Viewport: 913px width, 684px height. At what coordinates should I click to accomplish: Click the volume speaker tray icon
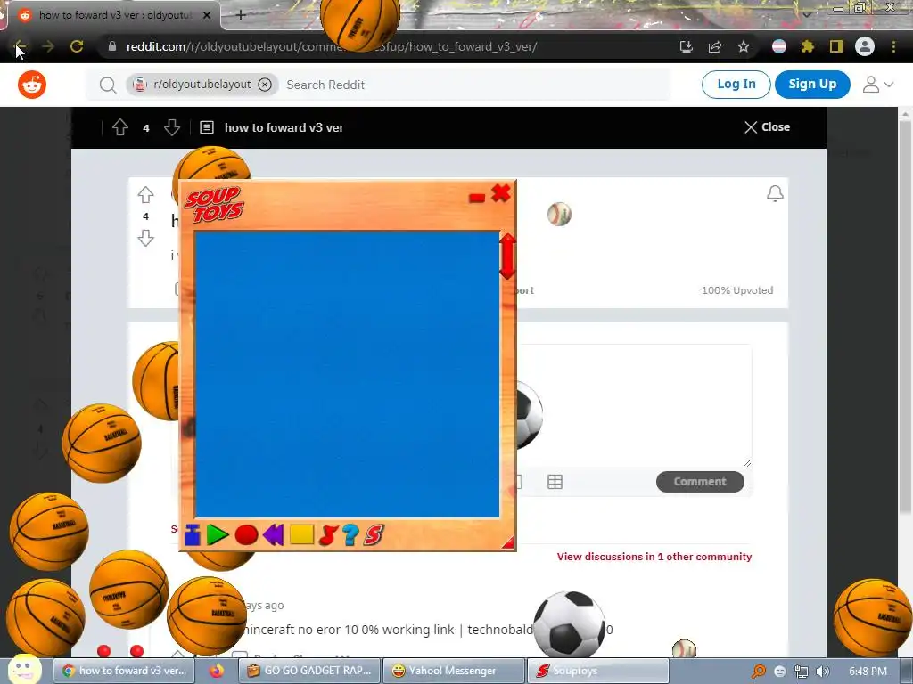[823, 672]
